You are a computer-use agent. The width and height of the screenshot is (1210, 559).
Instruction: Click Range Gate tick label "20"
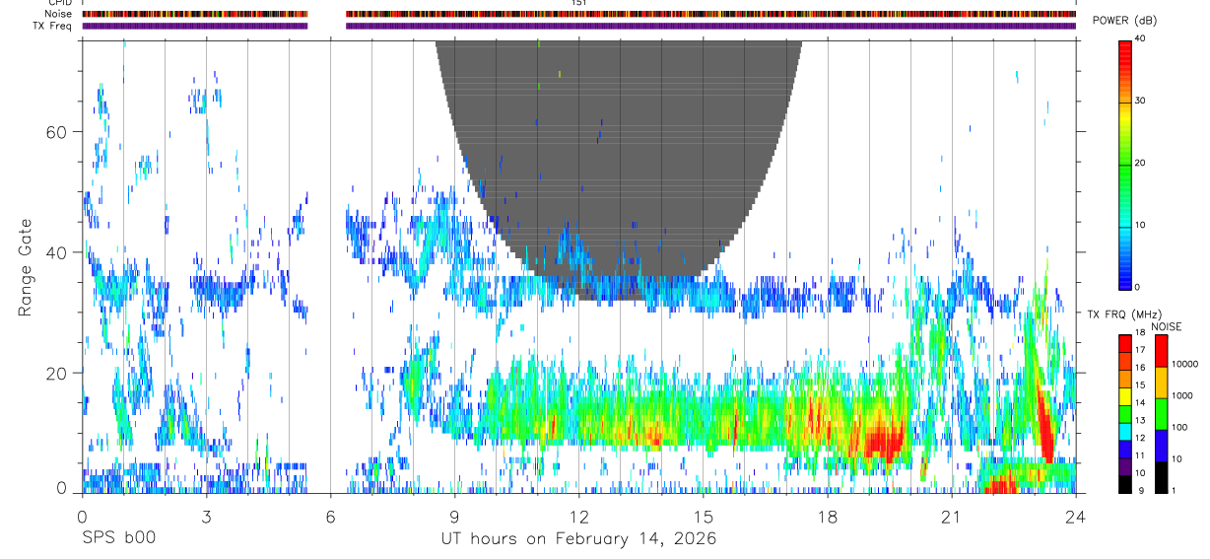click(58, 373)
